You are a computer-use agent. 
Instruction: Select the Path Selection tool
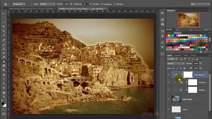(4, 84)
